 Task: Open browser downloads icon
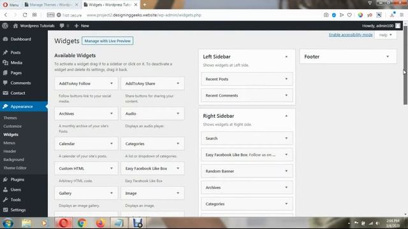393,15
